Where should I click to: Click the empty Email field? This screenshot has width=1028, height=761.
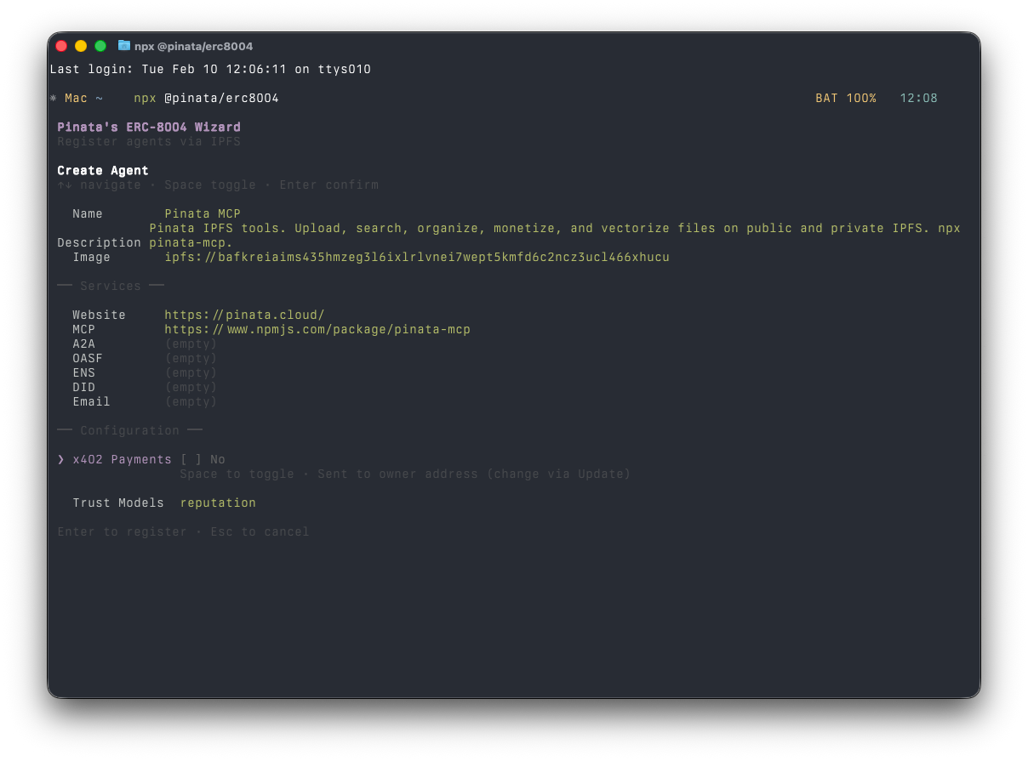[x=191, y=401]
